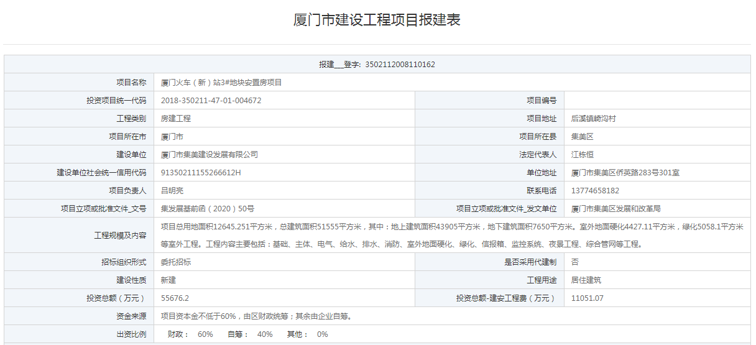The width and height of the screenshot is (756, 345).
Task: Select phone number 13774658182
Action: [595, 191]
